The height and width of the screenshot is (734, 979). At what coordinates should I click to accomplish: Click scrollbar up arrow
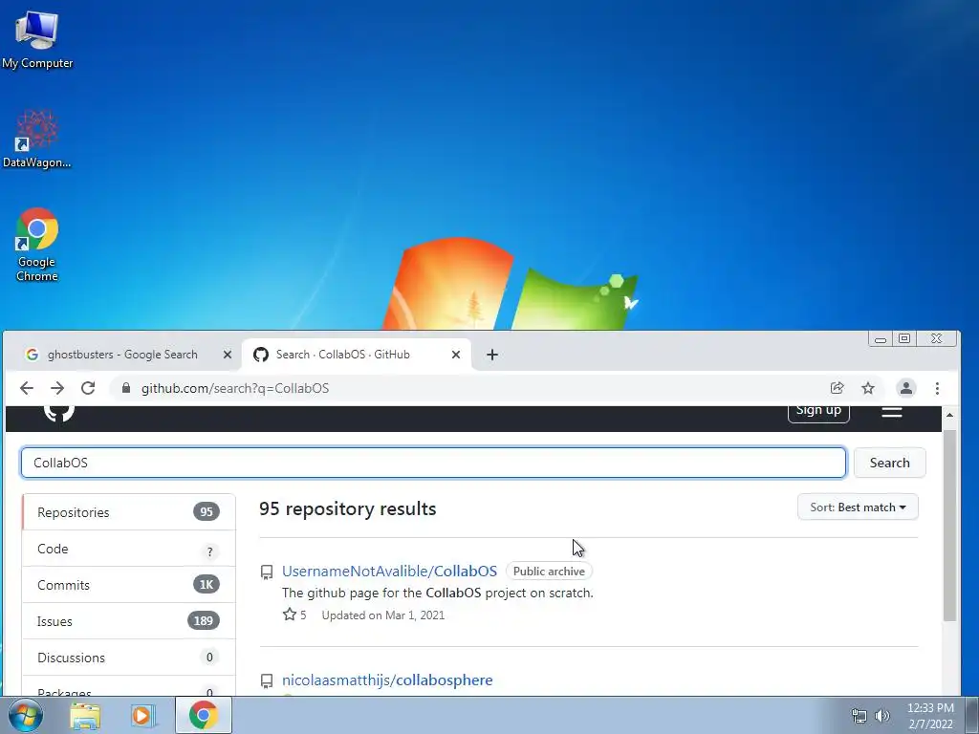(949, 415)
